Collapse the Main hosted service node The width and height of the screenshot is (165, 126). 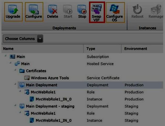coord(10,63)
